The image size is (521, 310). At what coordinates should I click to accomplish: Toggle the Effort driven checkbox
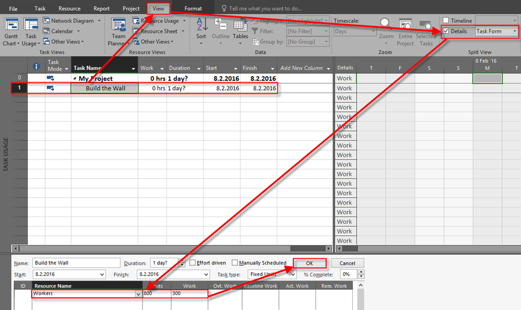pos(193,263)
